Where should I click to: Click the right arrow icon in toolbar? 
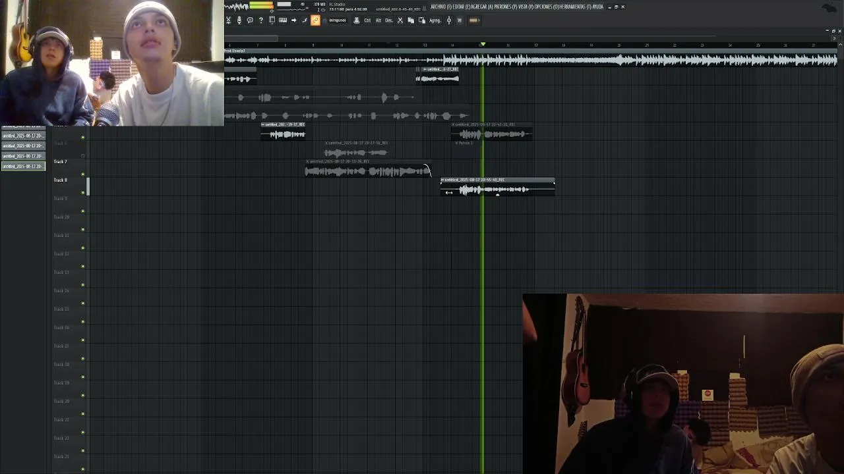294,20
